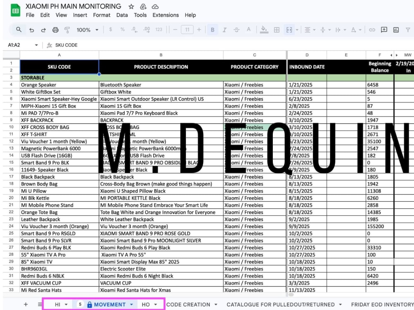Switch to the HI sheet tab

pos(58,305)
